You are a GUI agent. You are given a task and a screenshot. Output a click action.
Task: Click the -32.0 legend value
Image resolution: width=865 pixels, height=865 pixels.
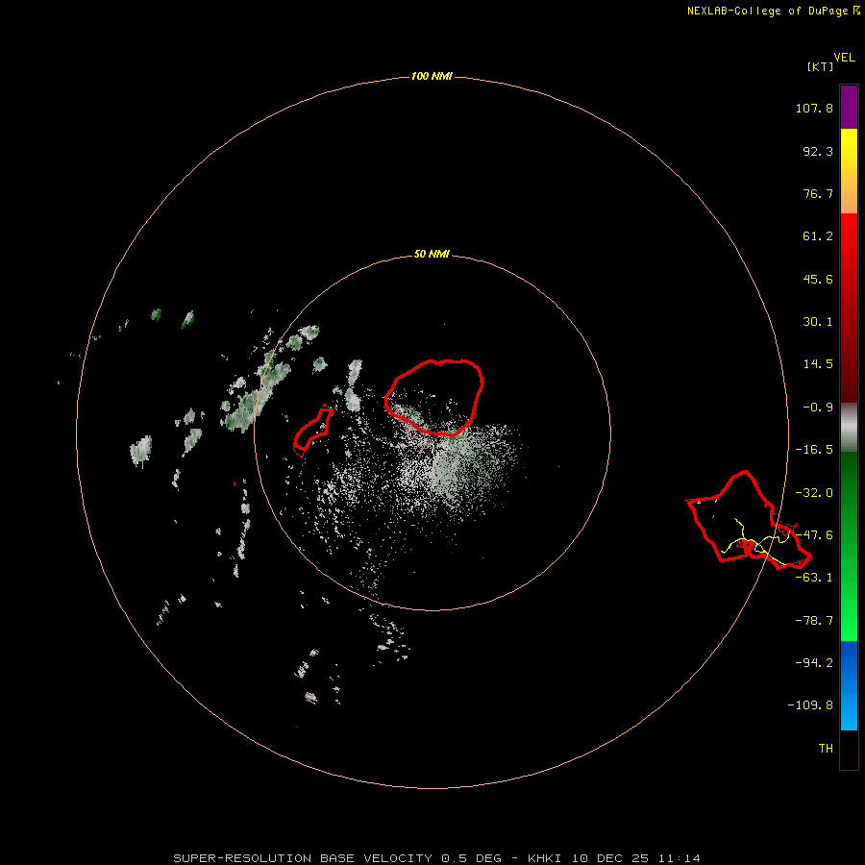click(814, 493)
